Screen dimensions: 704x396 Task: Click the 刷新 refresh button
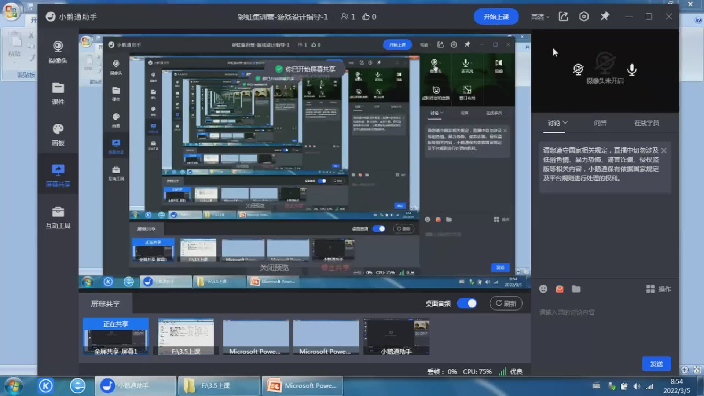(x=506, y=303)
